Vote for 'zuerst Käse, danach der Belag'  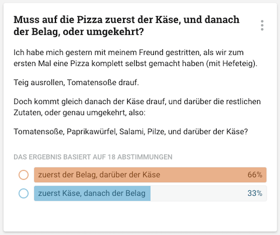point(150,193)
